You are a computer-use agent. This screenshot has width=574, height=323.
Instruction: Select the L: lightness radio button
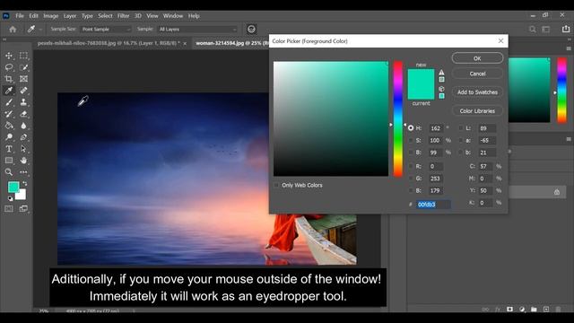(x=460, y=128)
